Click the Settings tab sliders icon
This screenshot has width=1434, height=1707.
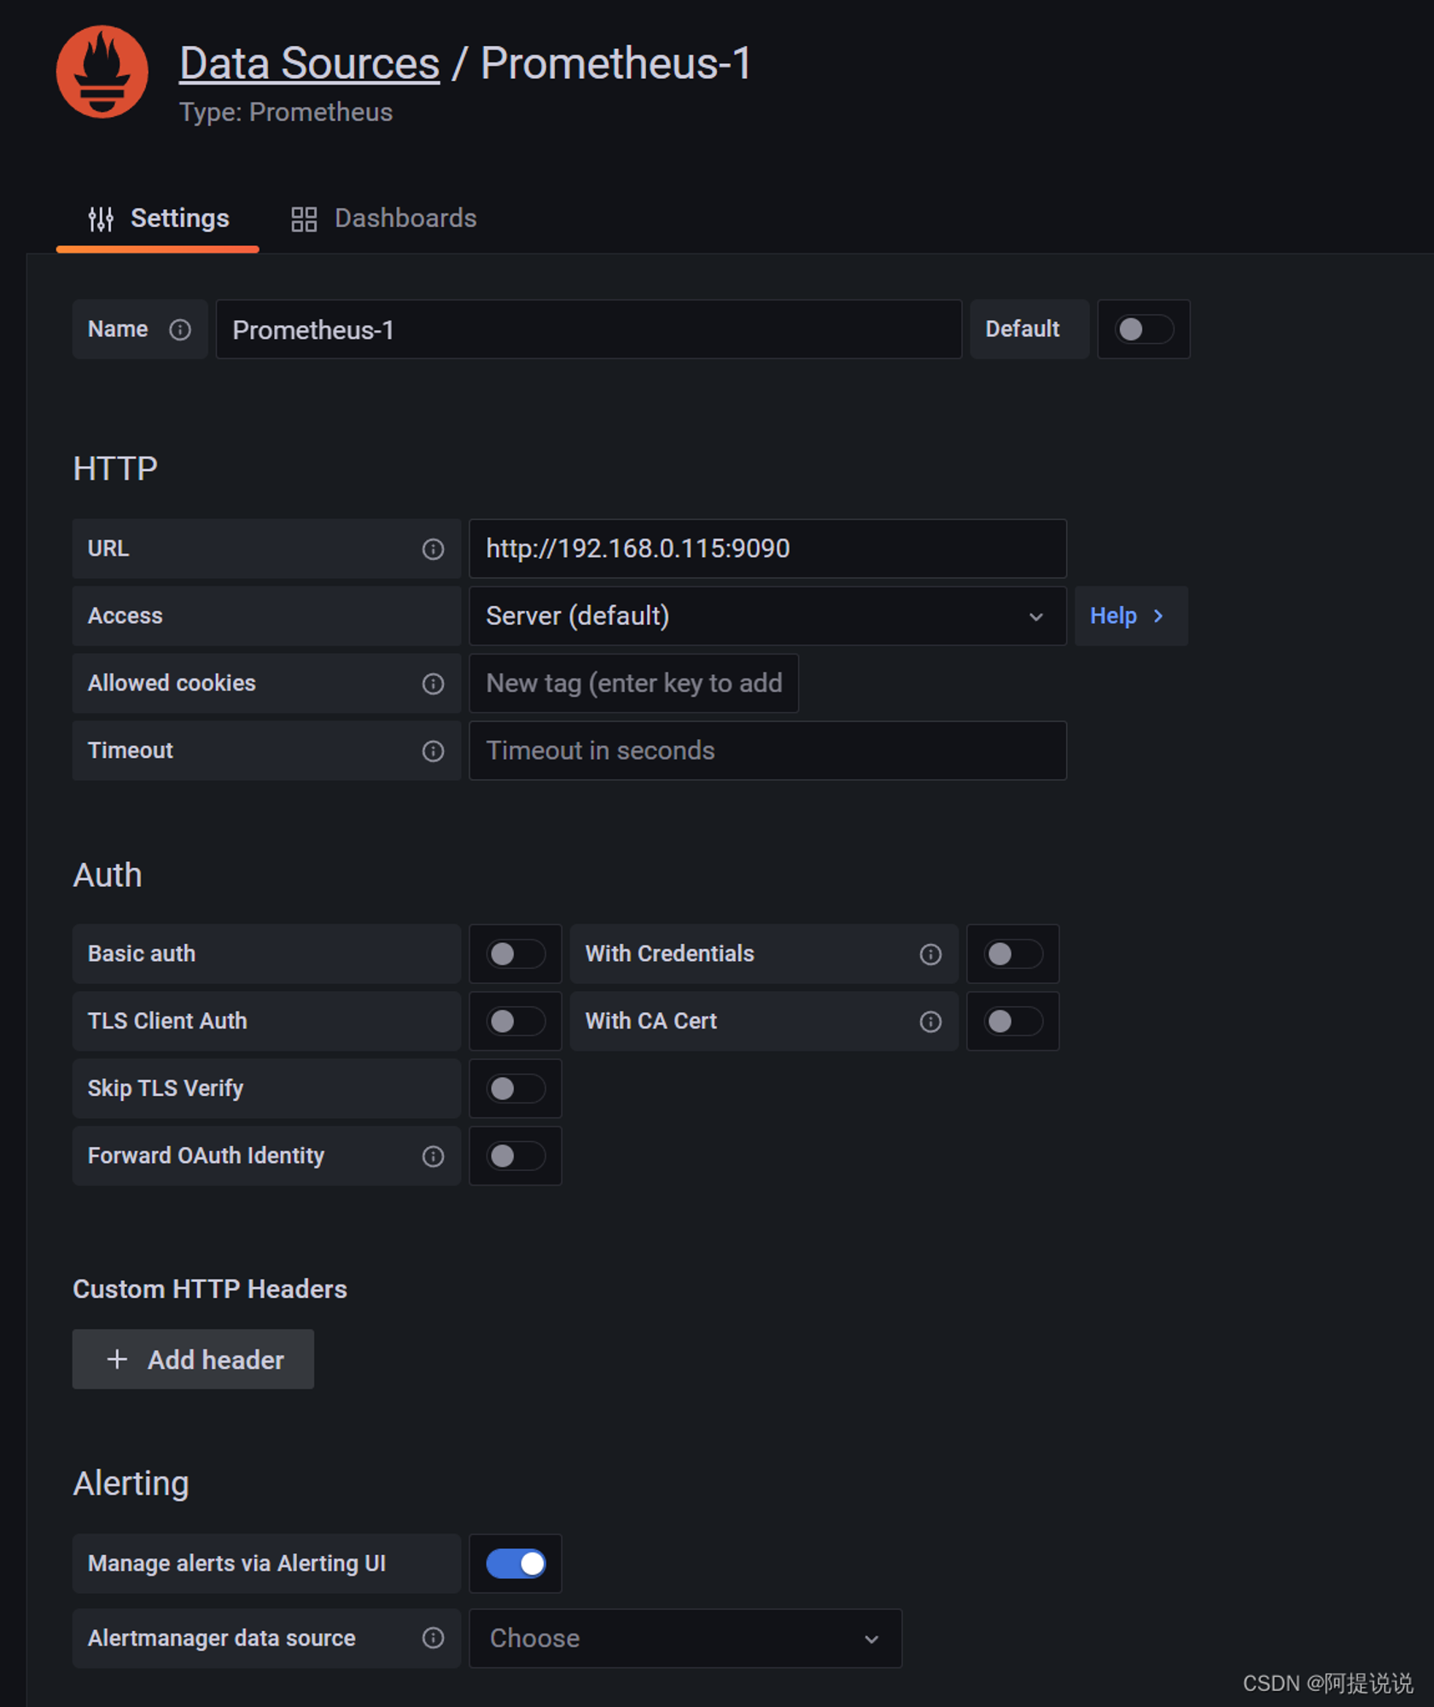(101, 219)
